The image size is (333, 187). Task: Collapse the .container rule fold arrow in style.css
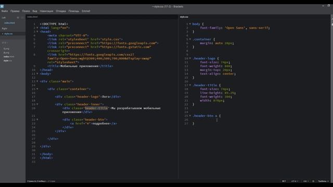[x=190, y=39]
